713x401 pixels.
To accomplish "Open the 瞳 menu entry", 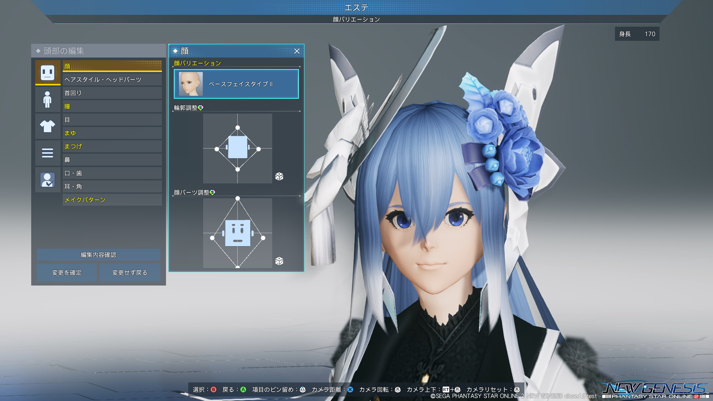I will pos(112,106).
